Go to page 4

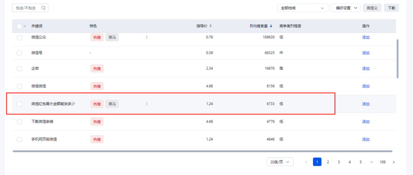[350, 162]
